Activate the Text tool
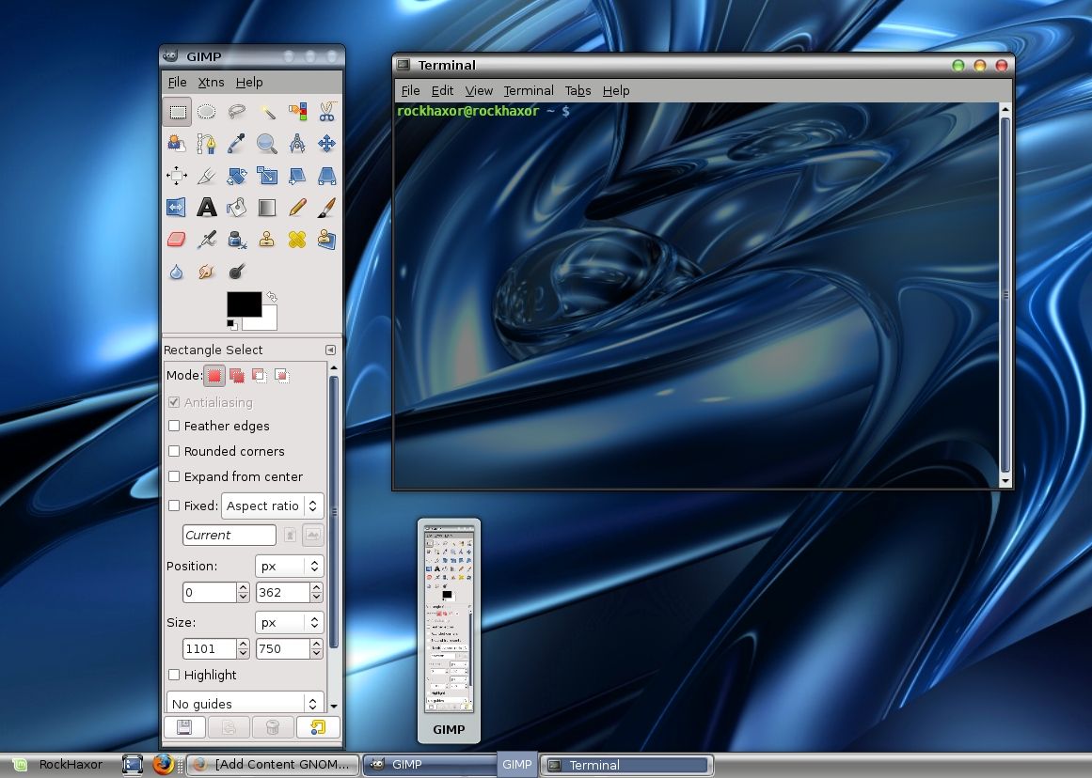The width and height of the screenshot is (1092, 778). 206,208
